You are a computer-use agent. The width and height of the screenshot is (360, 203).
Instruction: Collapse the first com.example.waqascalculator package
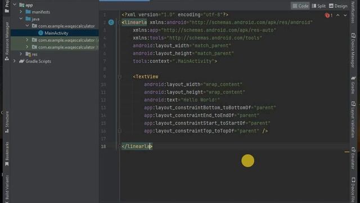[x=27, y=26]
